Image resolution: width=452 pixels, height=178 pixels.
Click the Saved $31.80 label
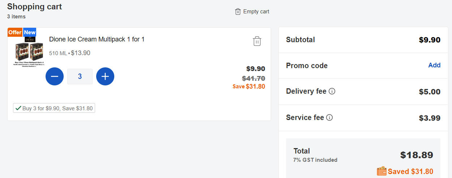coord(410,172)
